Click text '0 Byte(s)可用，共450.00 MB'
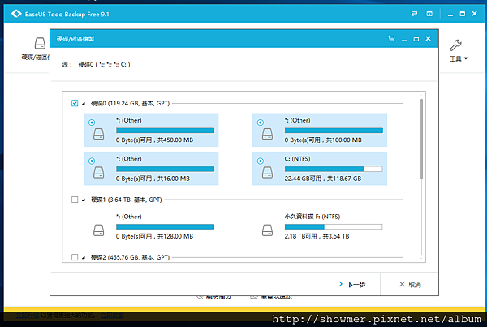Viewport: 487px width, 327px height. point(154,140)
